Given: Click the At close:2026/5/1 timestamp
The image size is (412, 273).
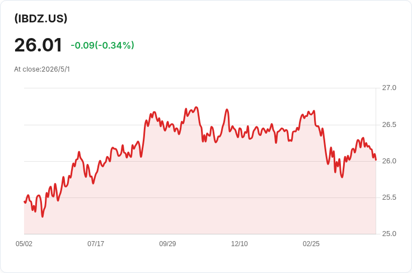Looking at the screenshot, I should point(42,69).
